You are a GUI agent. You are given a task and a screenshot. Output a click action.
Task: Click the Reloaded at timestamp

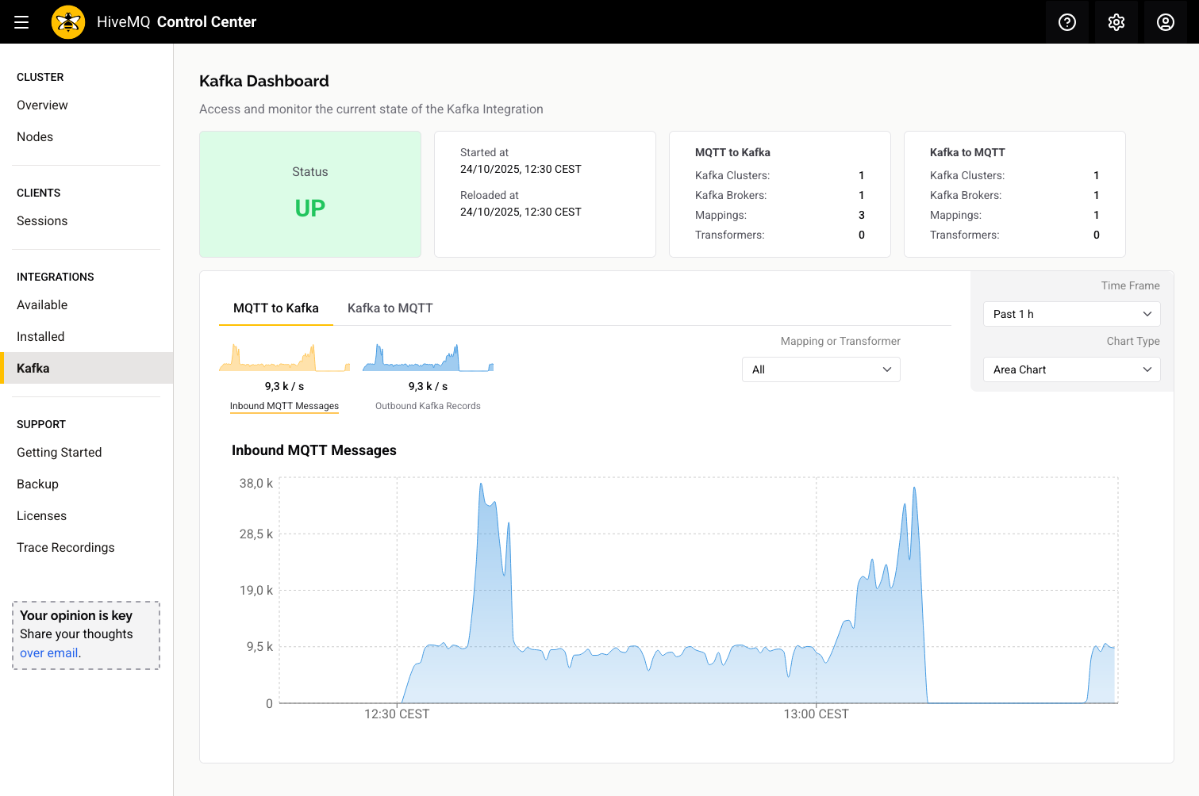tap(521, 212)
